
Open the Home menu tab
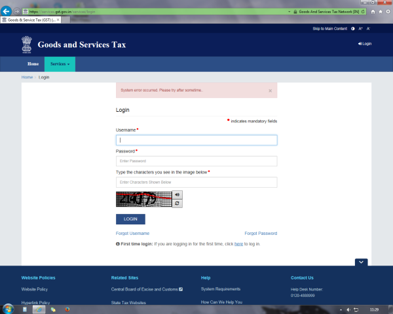[x=33, y=64]
